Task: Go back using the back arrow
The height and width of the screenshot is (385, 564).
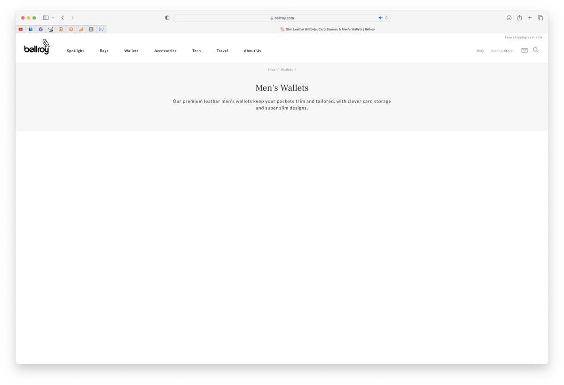Action: tap(63, 18)
